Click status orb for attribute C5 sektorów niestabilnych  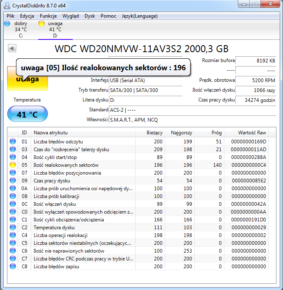click(13, 243)
